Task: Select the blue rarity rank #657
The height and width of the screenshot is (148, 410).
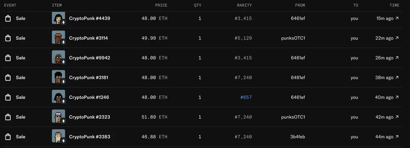Action: 246,97
